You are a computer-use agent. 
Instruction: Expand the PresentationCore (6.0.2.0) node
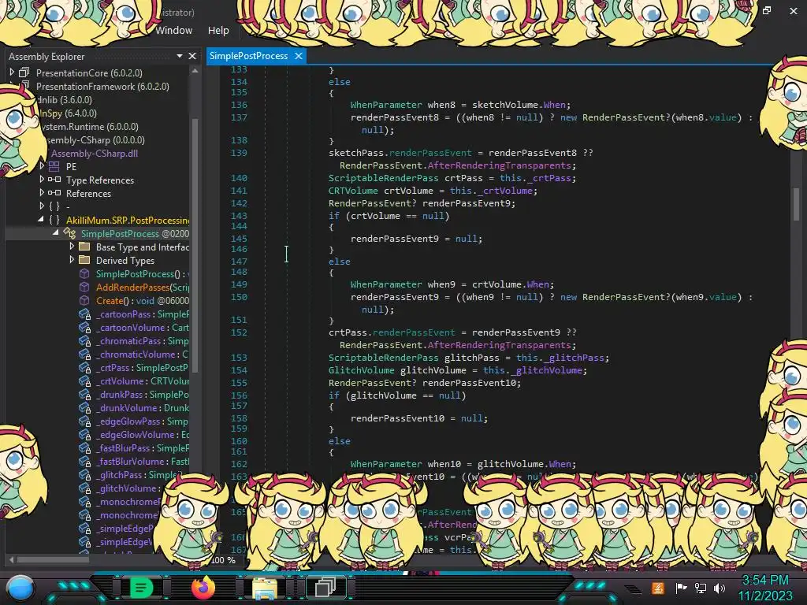point(11,72)
